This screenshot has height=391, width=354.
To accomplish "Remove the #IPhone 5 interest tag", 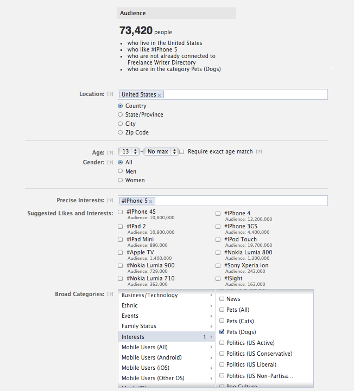I will tap(150, 202).
